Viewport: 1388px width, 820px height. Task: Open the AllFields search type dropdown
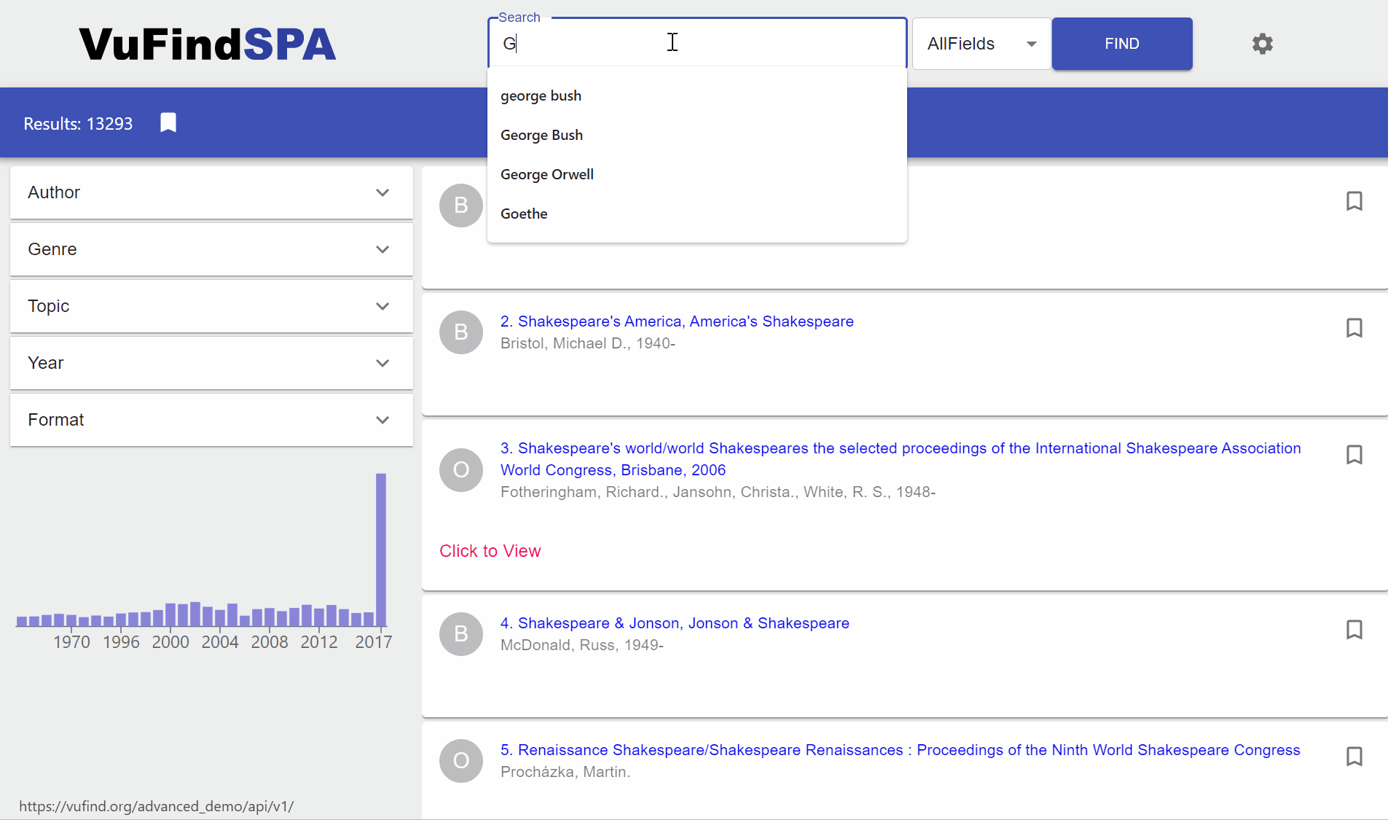(981, 44)
